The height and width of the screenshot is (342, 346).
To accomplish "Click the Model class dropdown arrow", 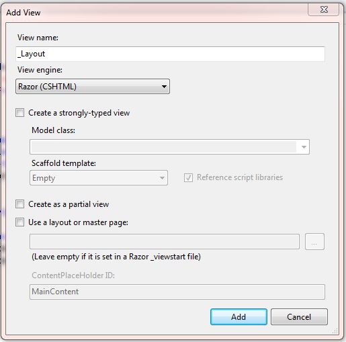I will [x=304, y=147].
